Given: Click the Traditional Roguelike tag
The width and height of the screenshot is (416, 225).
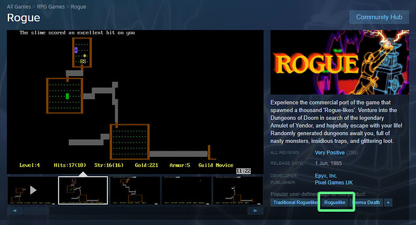Looking at the screenshot, I should tap(295, 203).
